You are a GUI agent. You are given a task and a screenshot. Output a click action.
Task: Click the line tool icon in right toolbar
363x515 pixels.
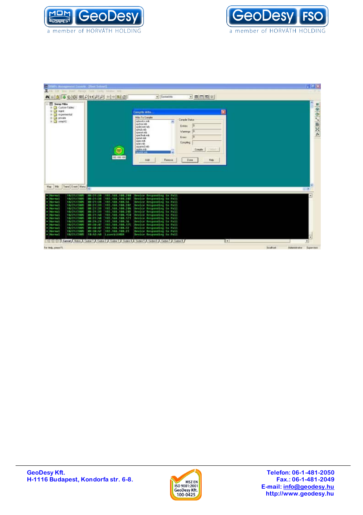tap(317, 119)
